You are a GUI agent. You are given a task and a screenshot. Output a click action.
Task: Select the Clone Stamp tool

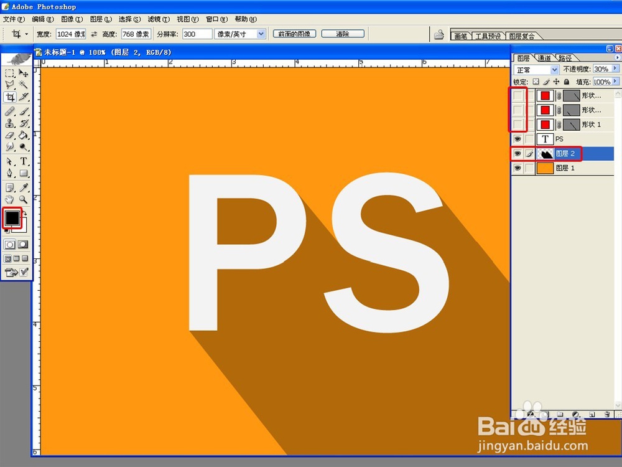[x=9, y=123]
